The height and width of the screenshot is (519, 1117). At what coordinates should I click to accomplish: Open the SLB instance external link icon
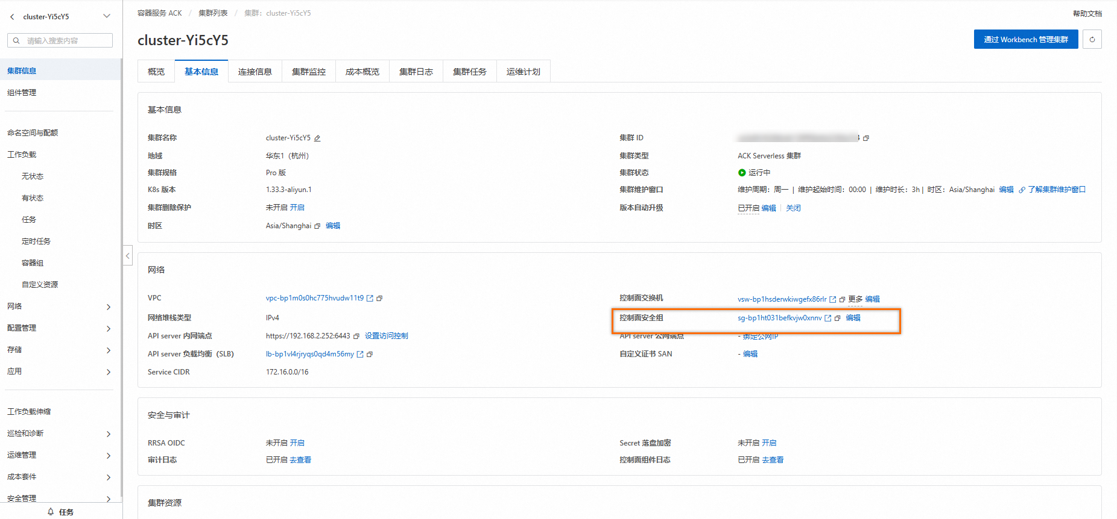tap(360, 354)
